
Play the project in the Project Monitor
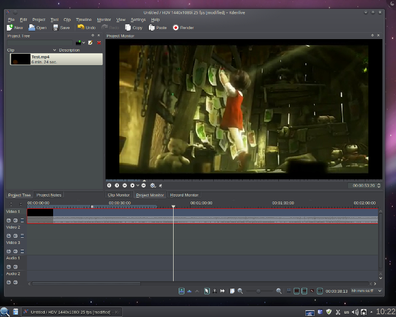coord(132,186)
